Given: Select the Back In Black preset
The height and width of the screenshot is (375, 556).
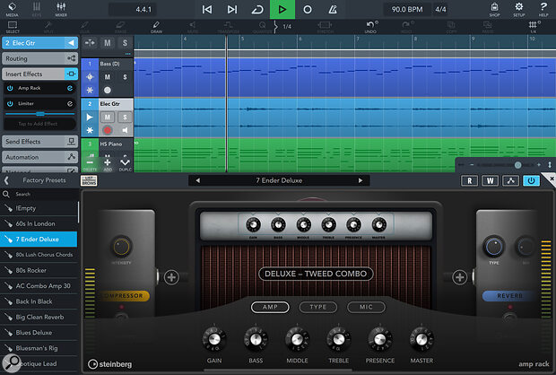Looking at the screenshot, I should [39, 301].
